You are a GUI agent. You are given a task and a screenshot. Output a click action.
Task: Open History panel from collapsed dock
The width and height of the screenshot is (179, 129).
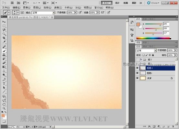(132, 22)
